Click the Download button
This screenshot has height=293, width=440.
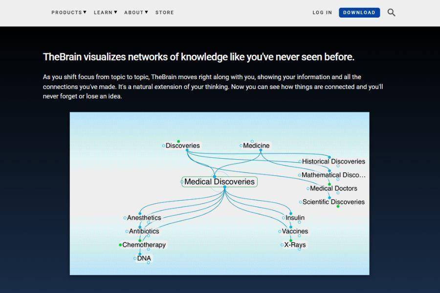tap(359, 13)
